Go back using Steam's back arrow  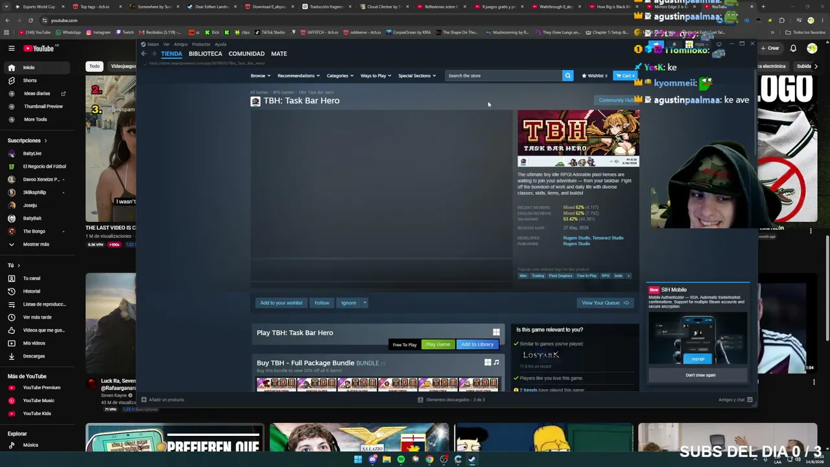pos(144,54)
